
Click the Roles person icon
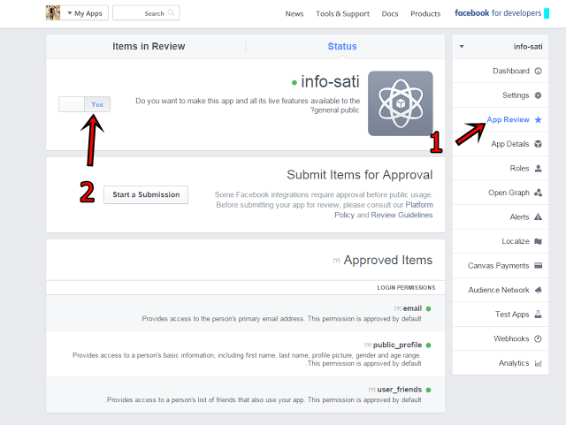(x=539, y=168)
